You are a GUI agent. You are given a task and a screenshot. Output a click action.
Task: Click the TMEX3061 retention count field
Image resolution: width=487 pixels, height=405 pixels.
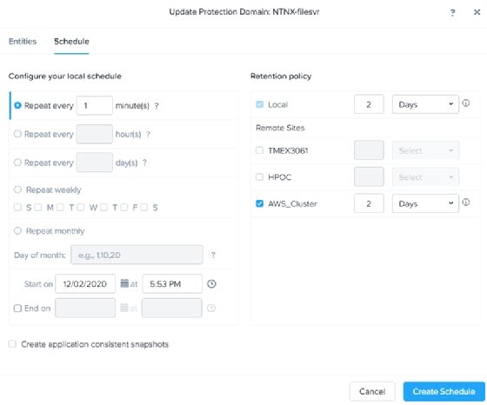(x=369, y=150)
